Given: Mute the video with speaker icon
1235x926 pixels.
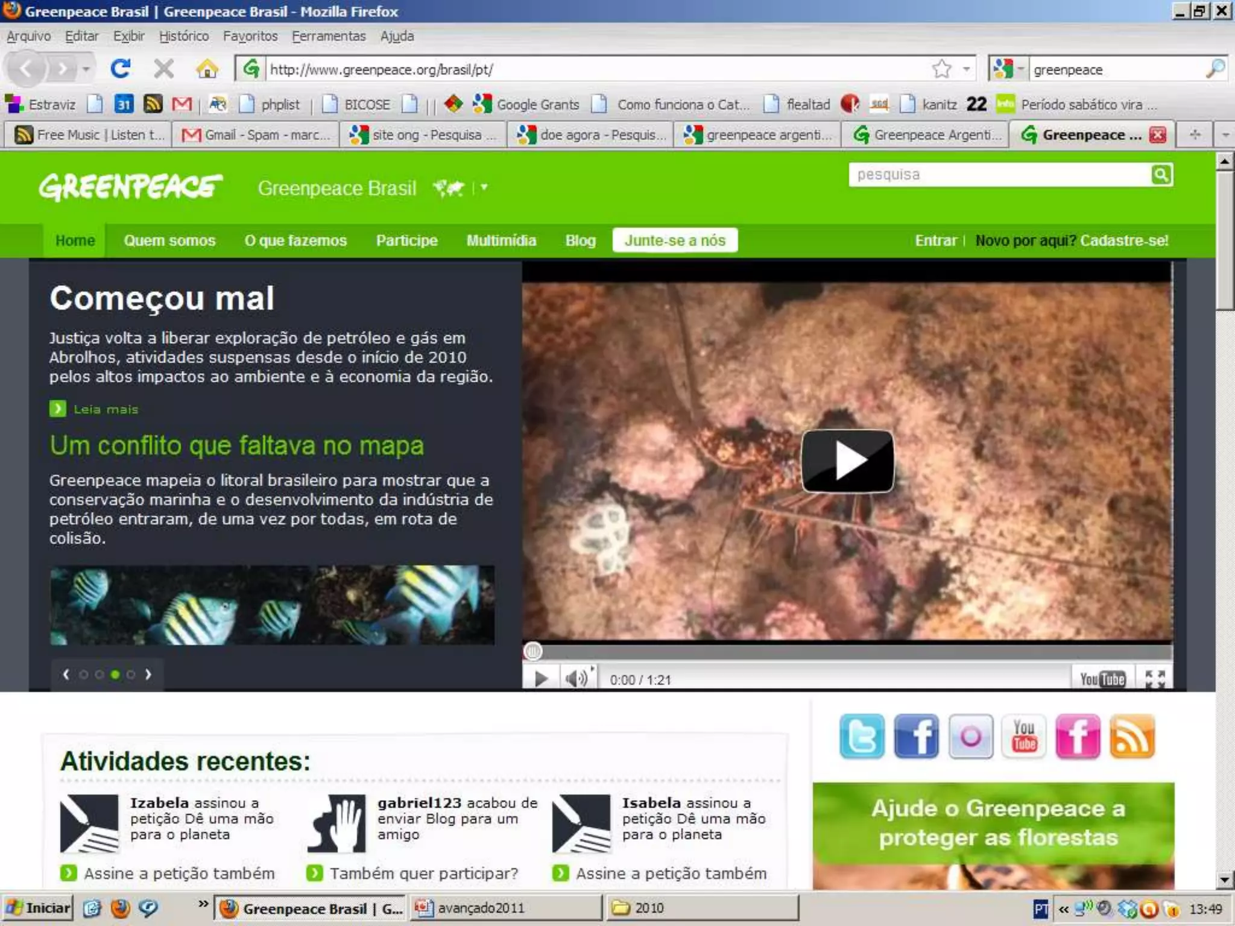Looking at the screenshot, I should [576, 679].
